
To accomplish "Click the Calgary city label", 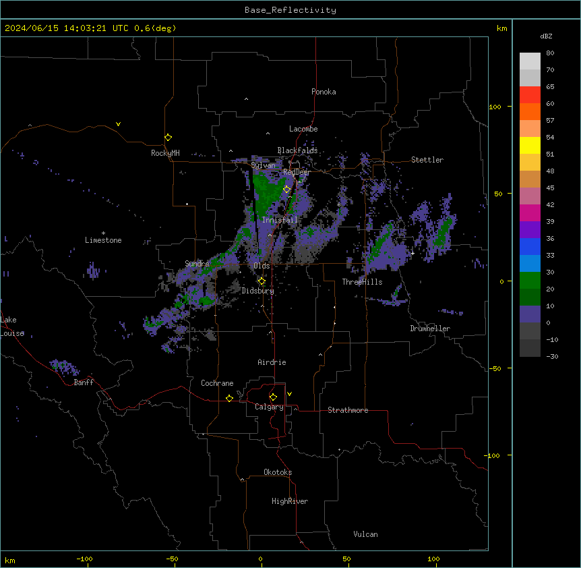I will [269, 407].
